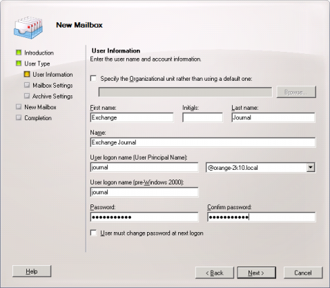The image size is (330, 288).
Task: Click the User Type step label
Action: coord(37,64)
